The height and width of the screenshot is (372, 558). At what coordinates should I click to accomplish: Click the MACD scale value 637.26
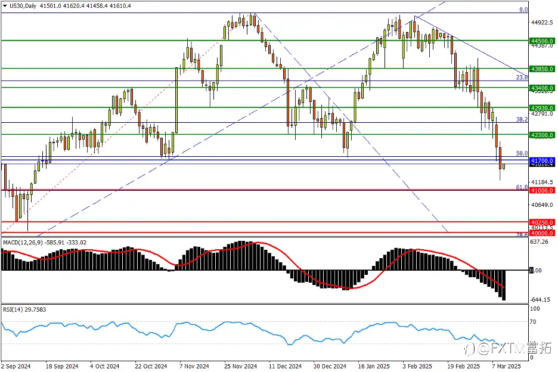click(539, 241)
